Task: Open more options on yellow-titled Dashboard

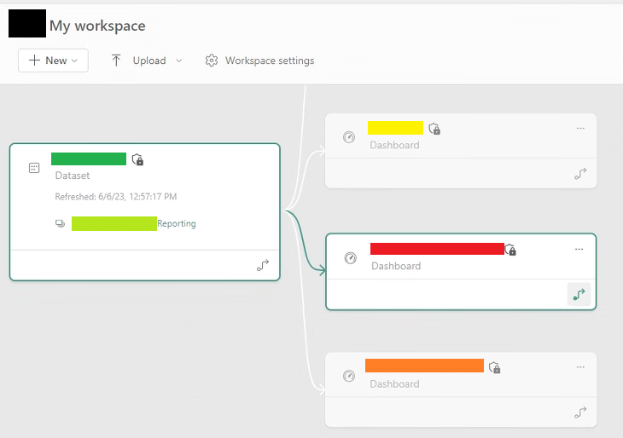Action: point(580,128)
